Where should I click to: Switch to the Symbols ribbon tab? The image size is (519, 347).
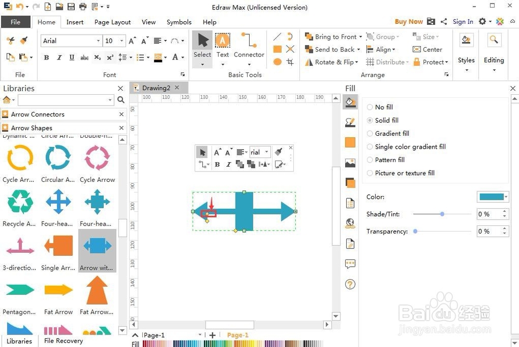pos(179,22)
